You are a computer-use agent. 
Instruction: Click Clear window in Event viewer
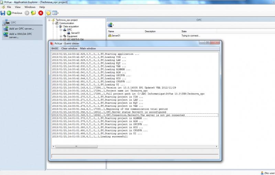pyautogui.click(x=69, y=49)
